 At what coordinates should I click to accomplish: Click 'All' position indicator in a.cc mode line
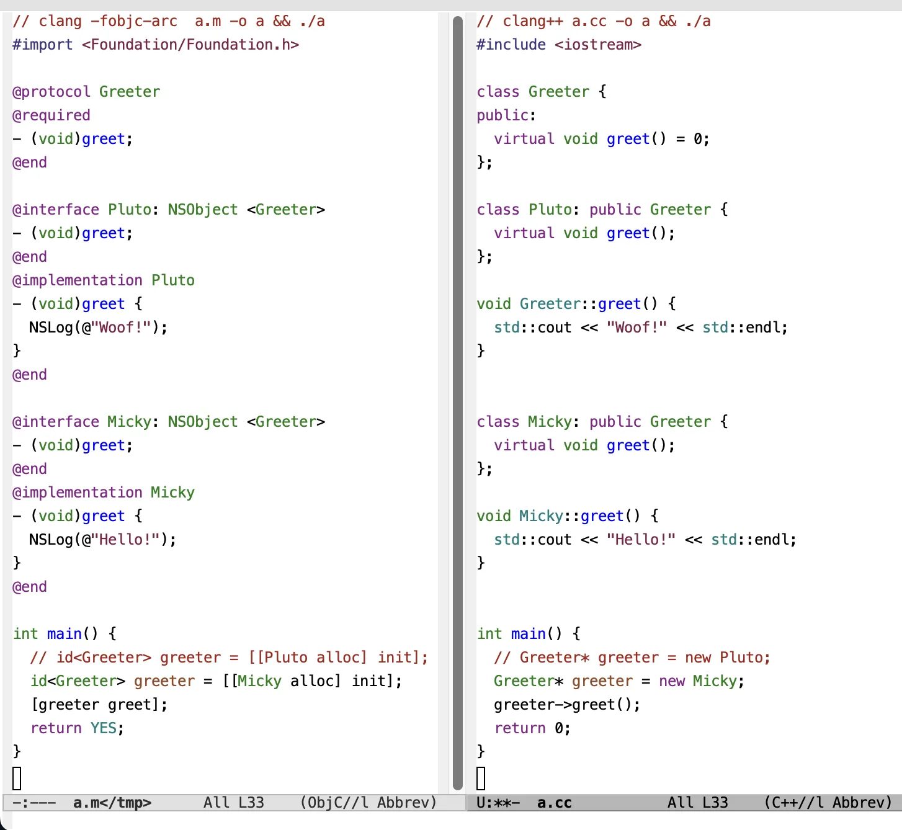coord(681,803)
